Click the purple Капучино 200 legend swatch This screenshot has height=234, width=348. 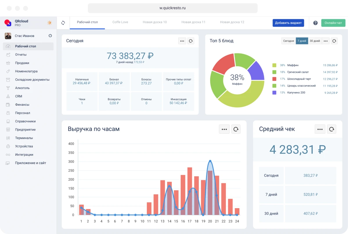[x=274, y=93]
